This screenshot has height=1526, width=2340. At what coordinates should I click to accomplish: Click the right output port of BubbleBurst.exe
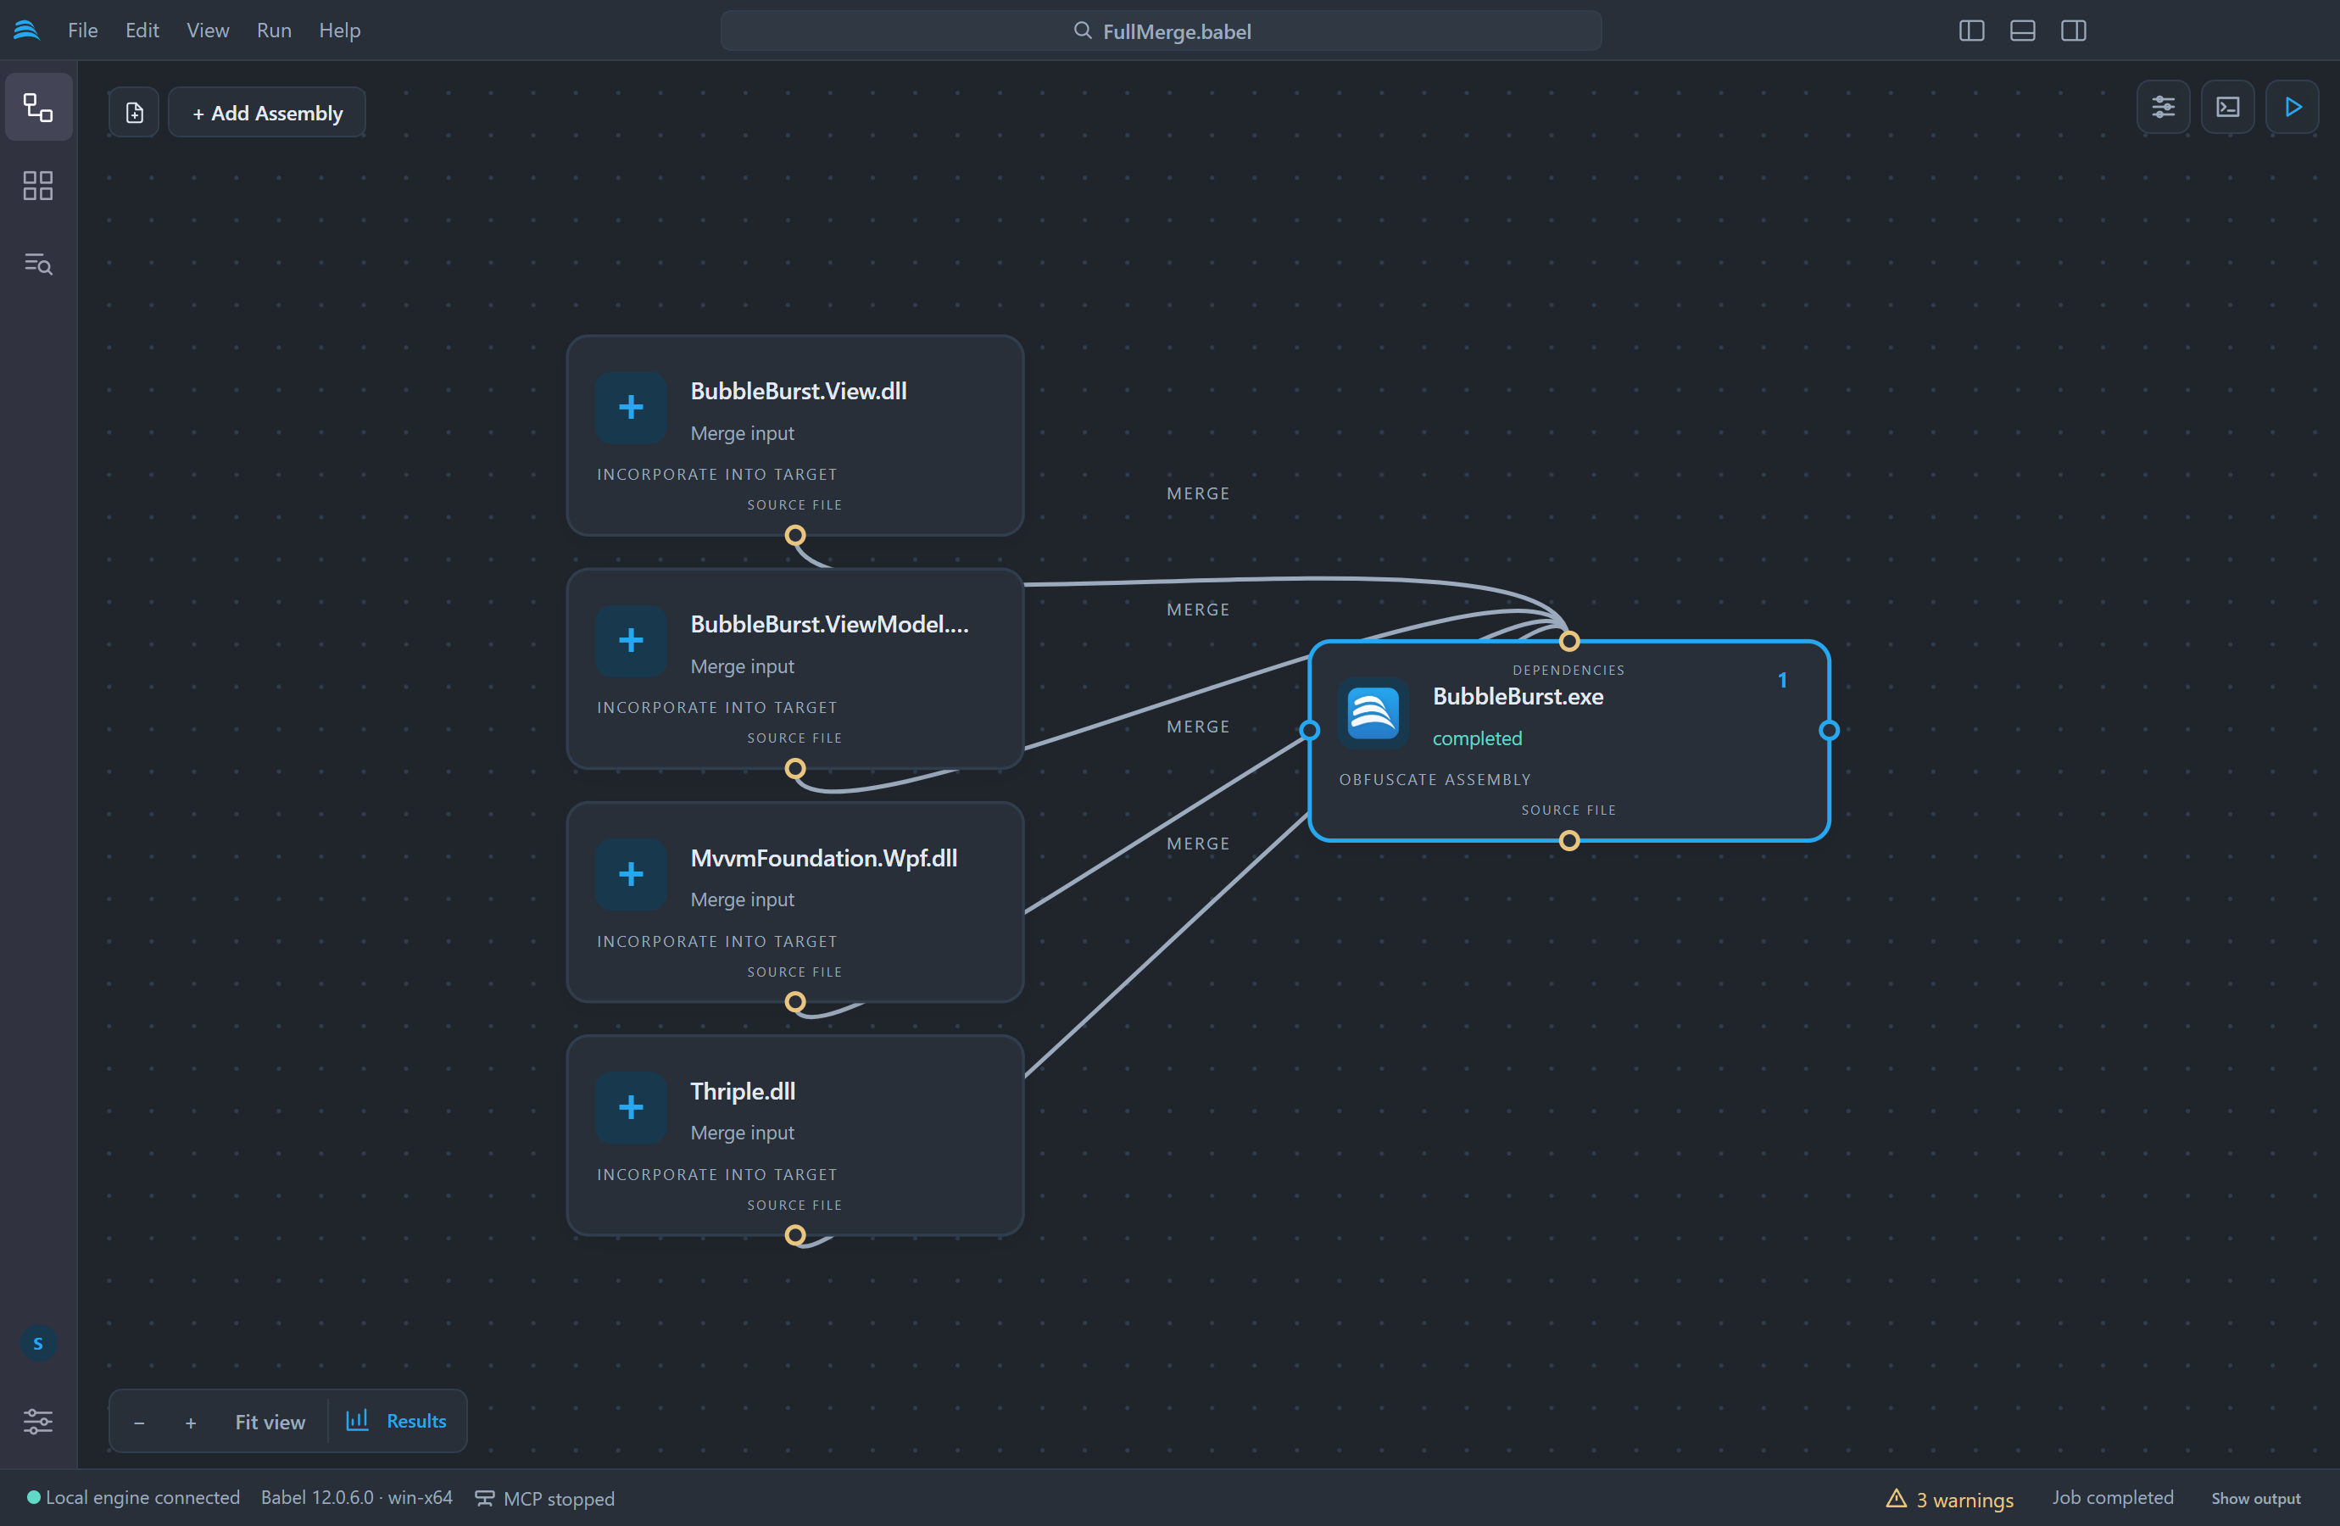point(1829,731)
